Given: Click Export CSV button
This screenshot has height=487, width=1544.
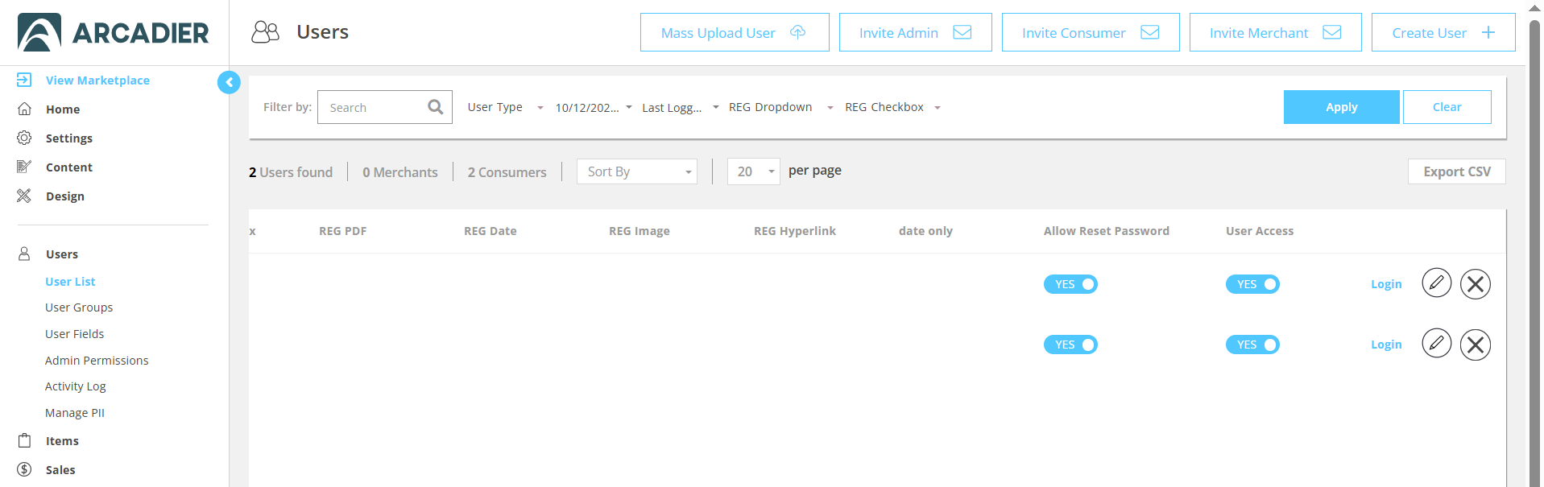Looking at the screenshot, I should (1456, 171).
